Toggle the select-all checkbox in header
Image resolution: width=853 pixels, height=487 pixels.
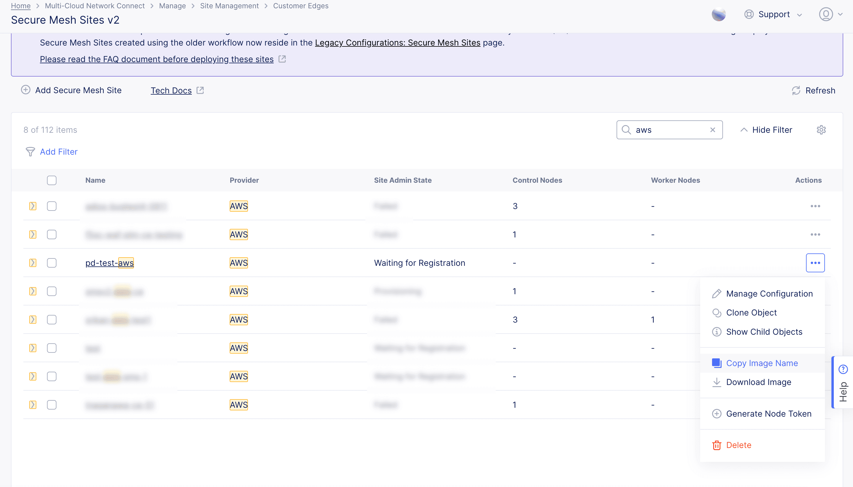[x=51, y=180]
